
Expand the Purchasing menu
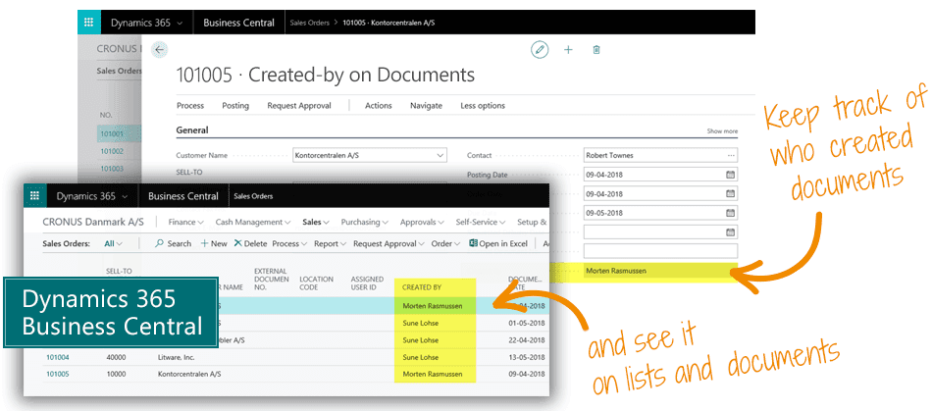click(364, 222)
